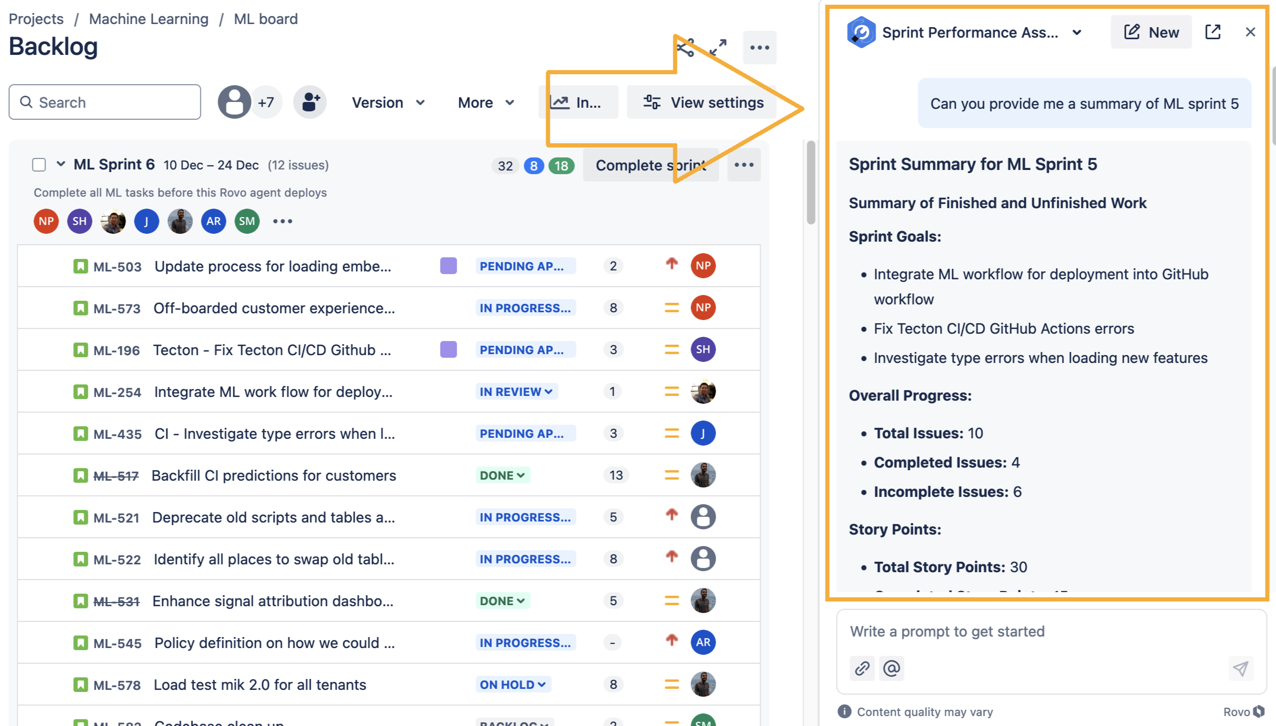Toggle the ML Sprint 6 checkbox
Screen dimensions: 1276x726
pos(39,165)
